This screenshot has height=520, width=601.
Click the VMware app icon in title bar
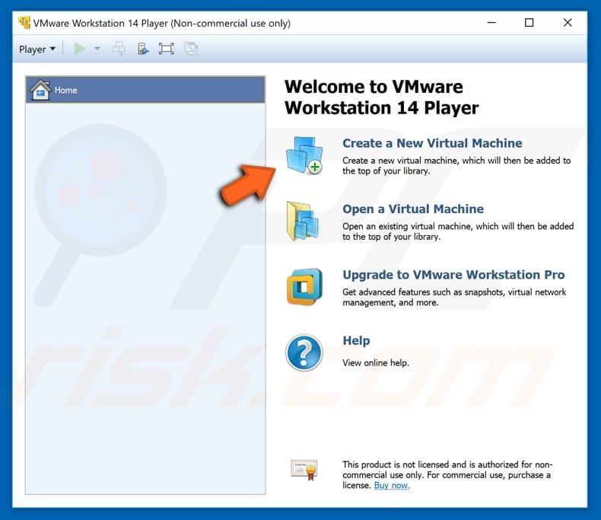[24, 23]
